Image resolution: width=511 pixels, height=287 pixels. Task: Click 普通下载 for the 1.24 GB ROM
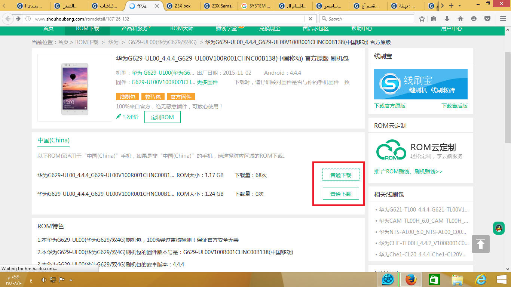tap(341, 194)
